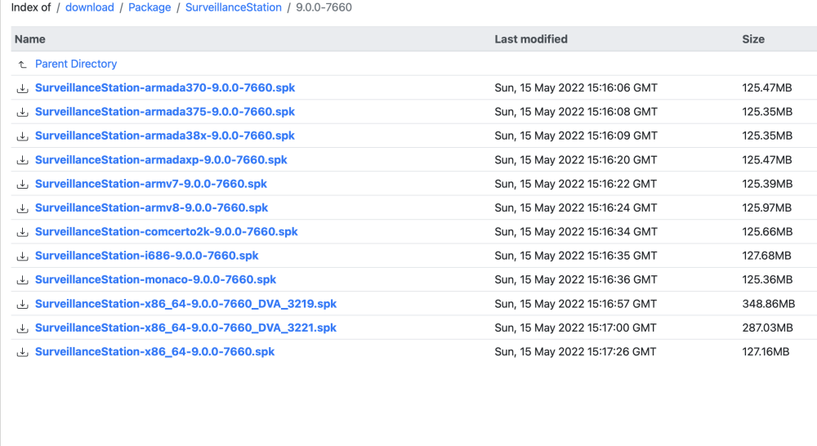Viewport: 817px width, 446px height.
Task: Navigate to the Package breadcrumb
Action: click(150, 7)
